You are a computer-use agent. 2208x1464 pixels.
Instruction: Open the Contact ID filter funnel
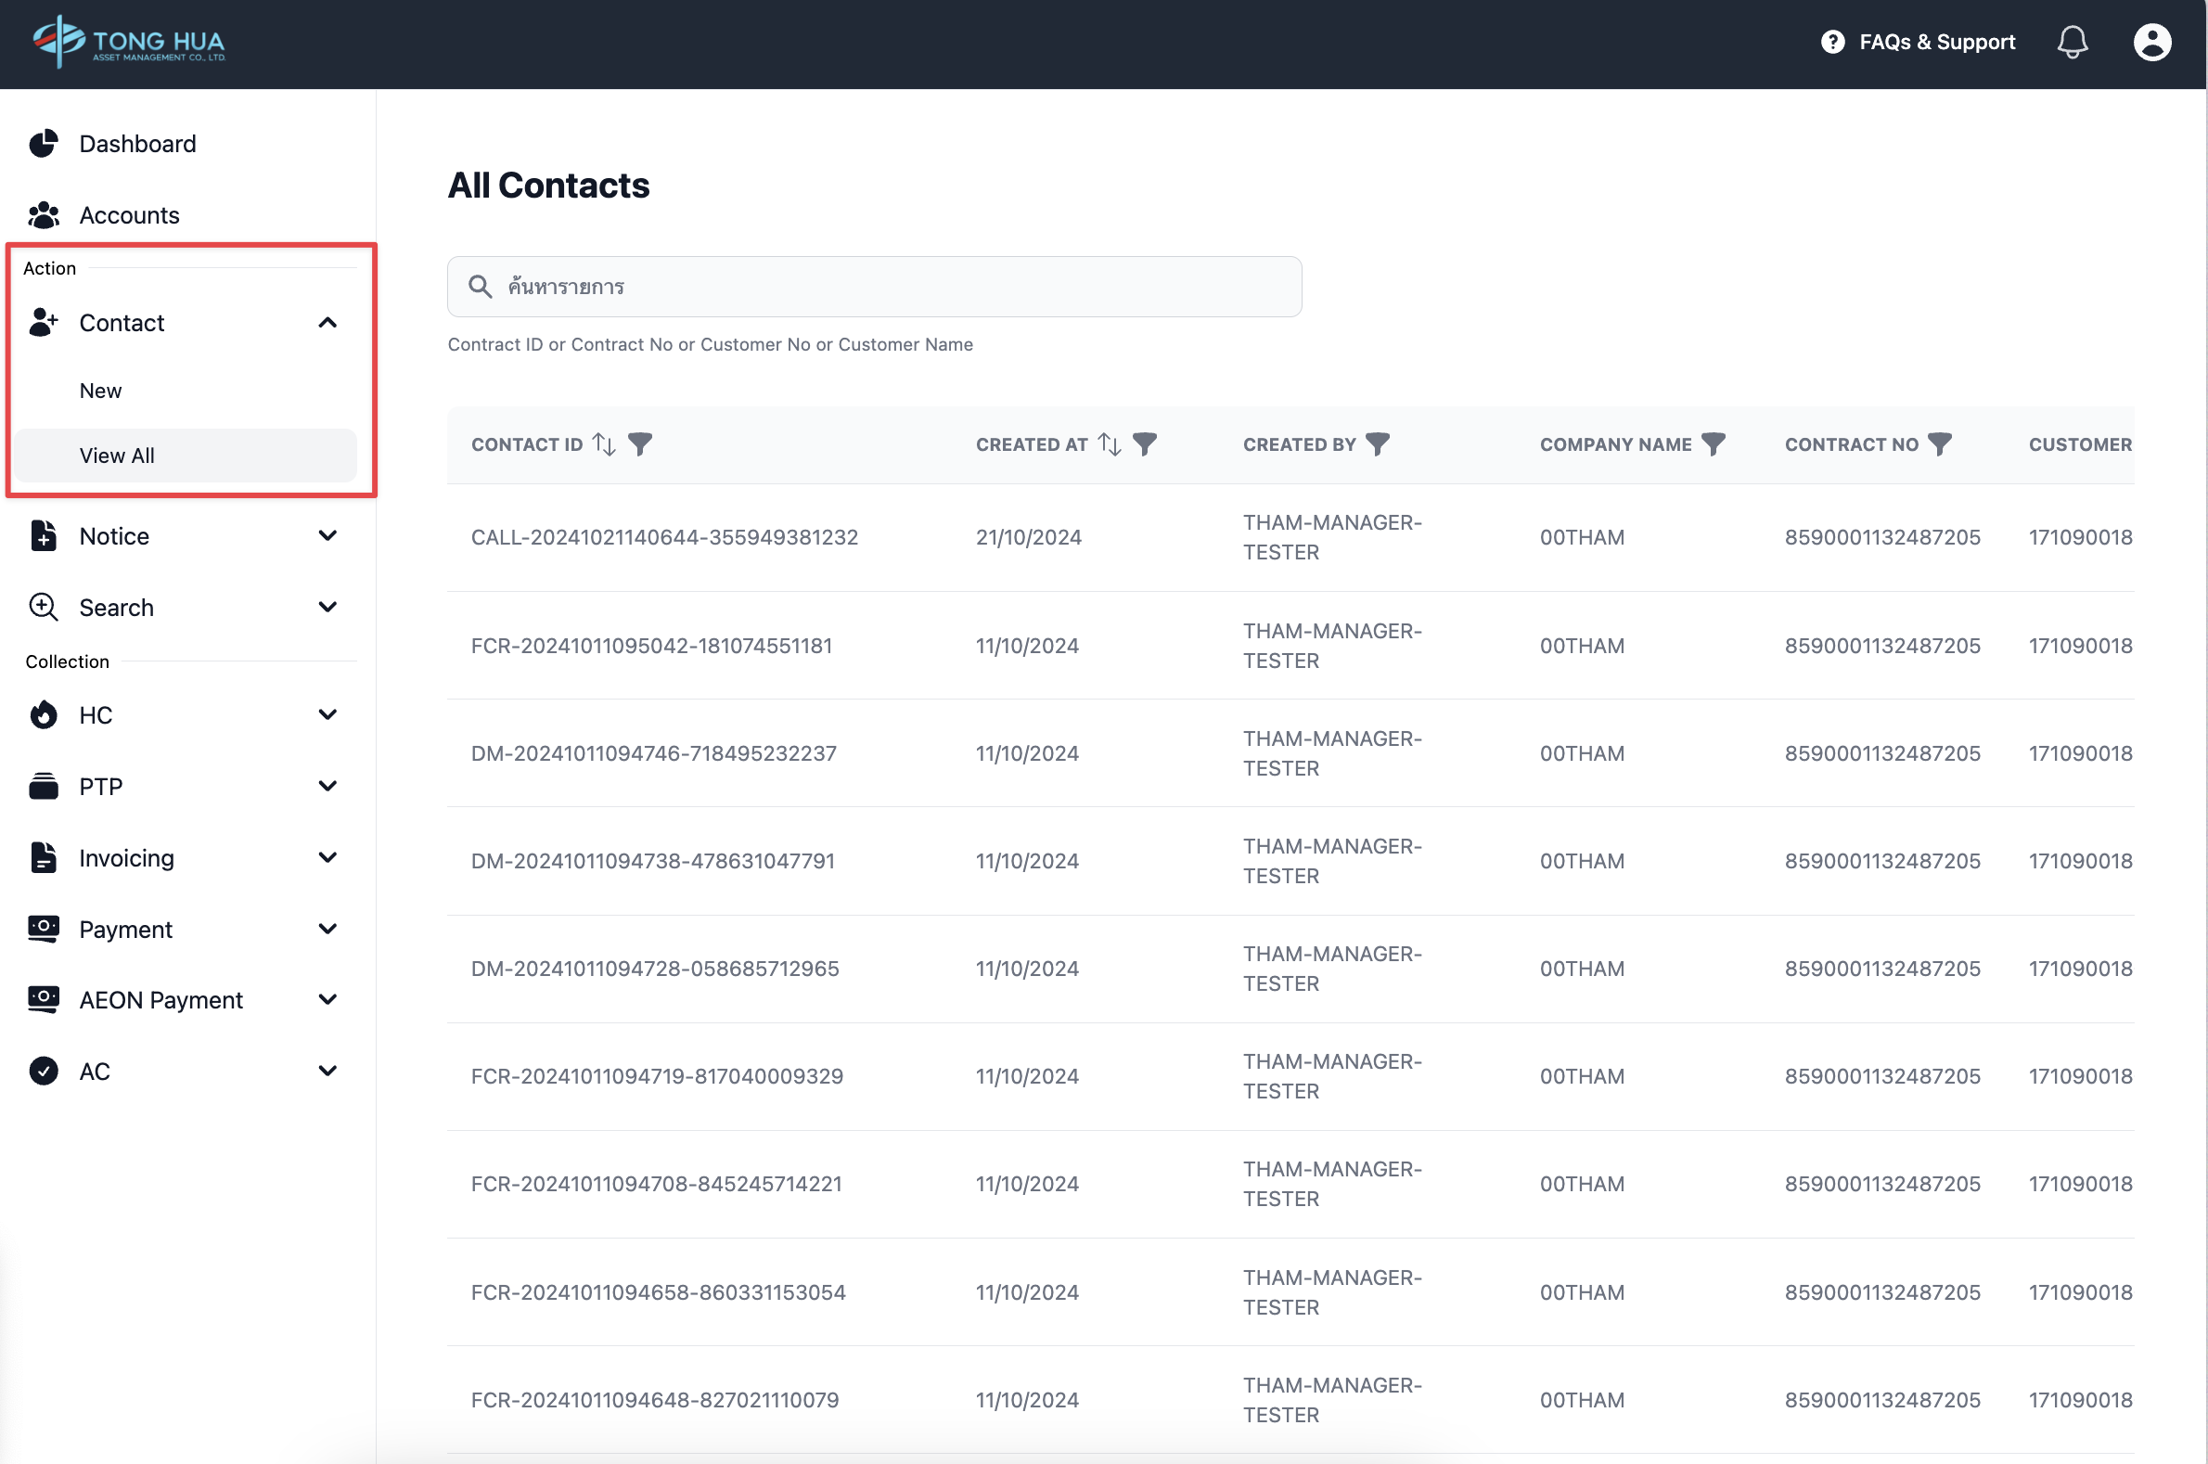pyautogui.click(x=640, y=444)
